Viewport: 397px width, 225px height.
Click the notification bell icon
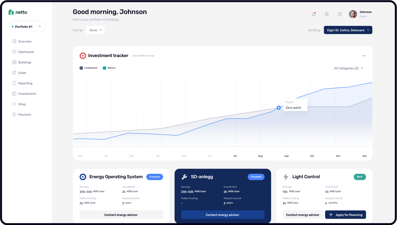coord(314,14)
